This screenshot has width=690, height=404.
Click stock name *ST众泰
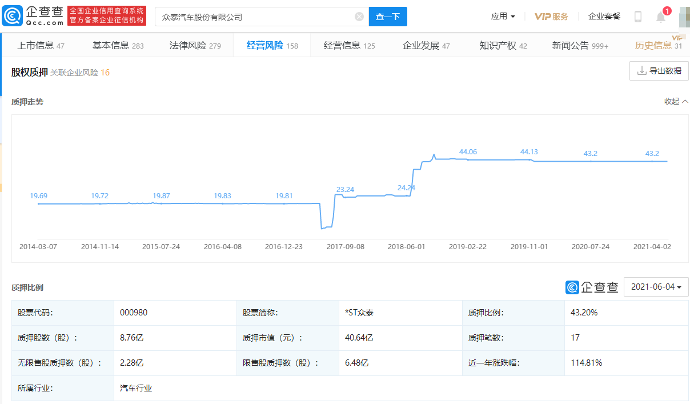point(360,313)
